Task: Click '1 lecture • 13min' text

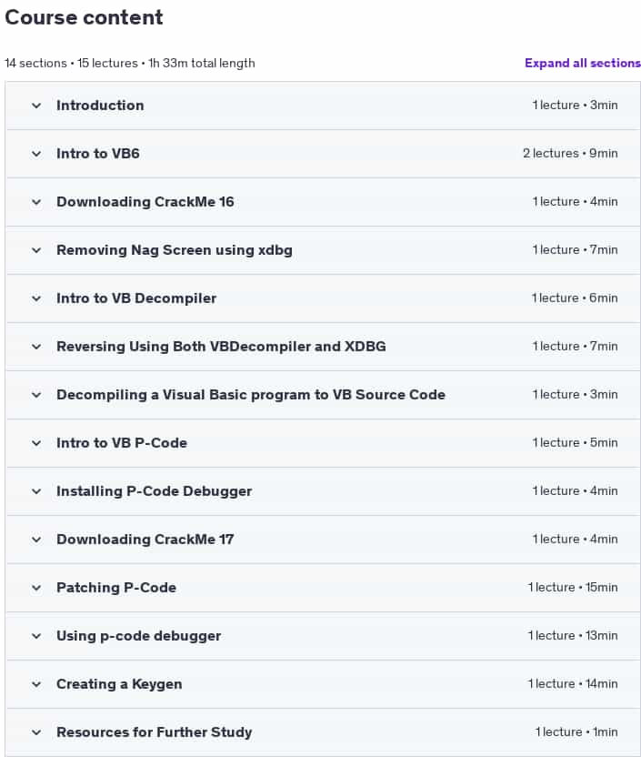Action: 573,636
